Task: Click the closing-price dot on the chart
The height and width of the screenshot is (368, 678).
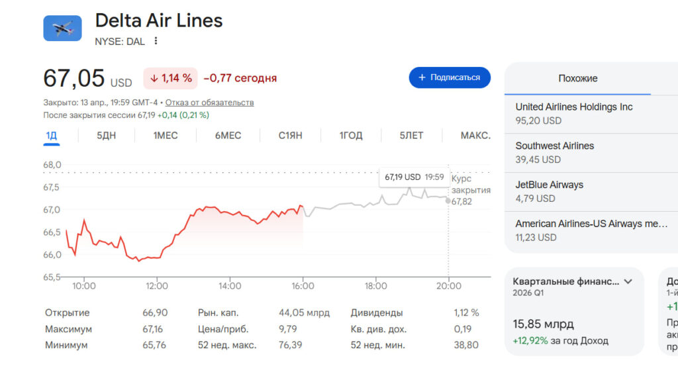Action: coord(448,201)
